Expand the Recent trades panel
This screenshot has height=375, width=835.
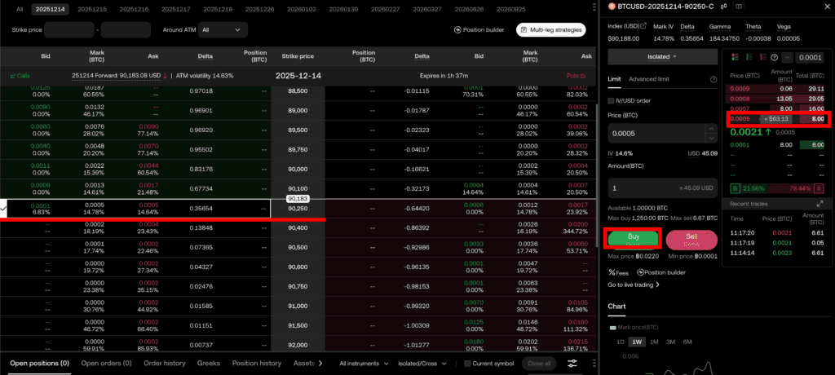coord(819,202)
